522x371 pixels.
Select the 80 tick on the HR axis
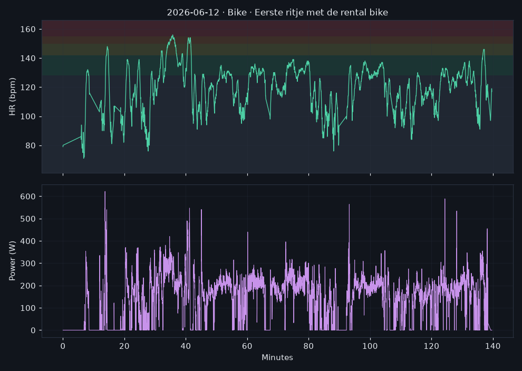point(31,146)
